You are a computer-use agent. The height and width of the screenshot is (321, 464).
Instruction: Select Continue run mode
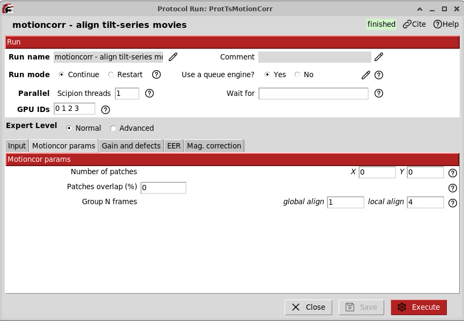pyautogui.click(x=61, y=74)
